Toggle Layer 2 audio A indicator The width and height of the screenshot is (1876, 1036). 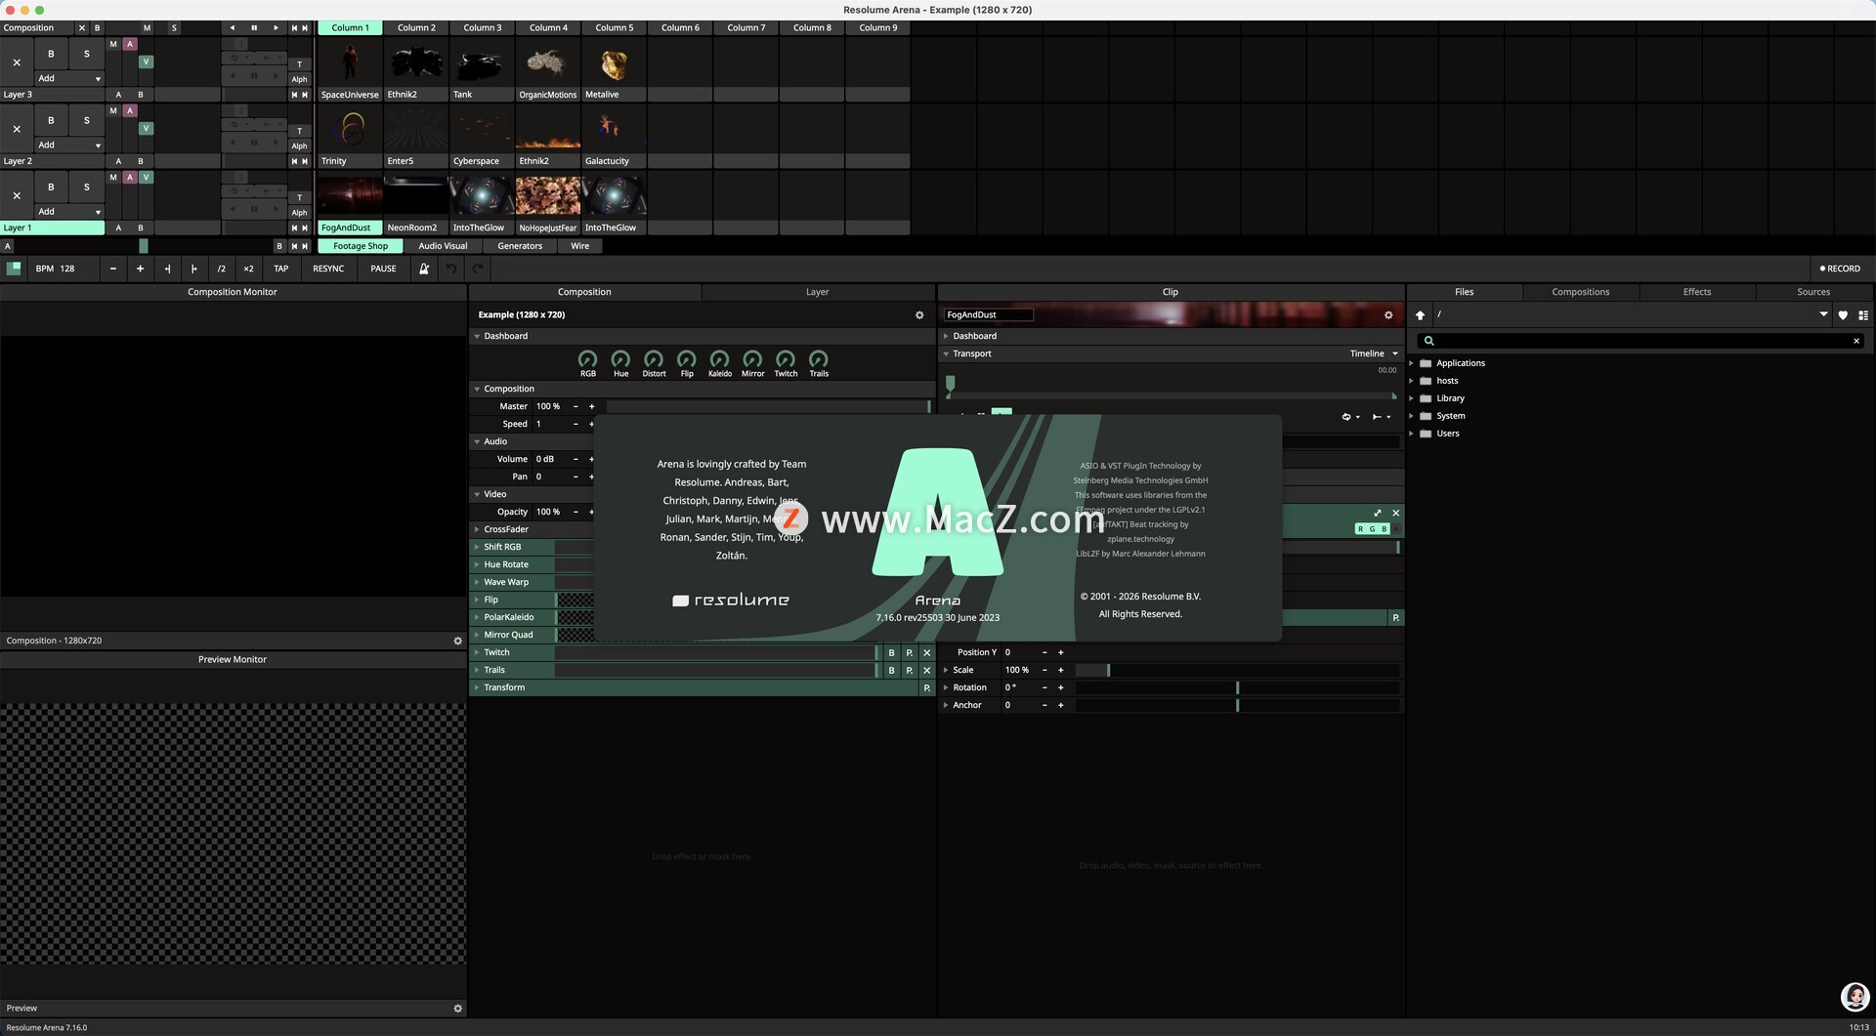click(x=130, y=111)
